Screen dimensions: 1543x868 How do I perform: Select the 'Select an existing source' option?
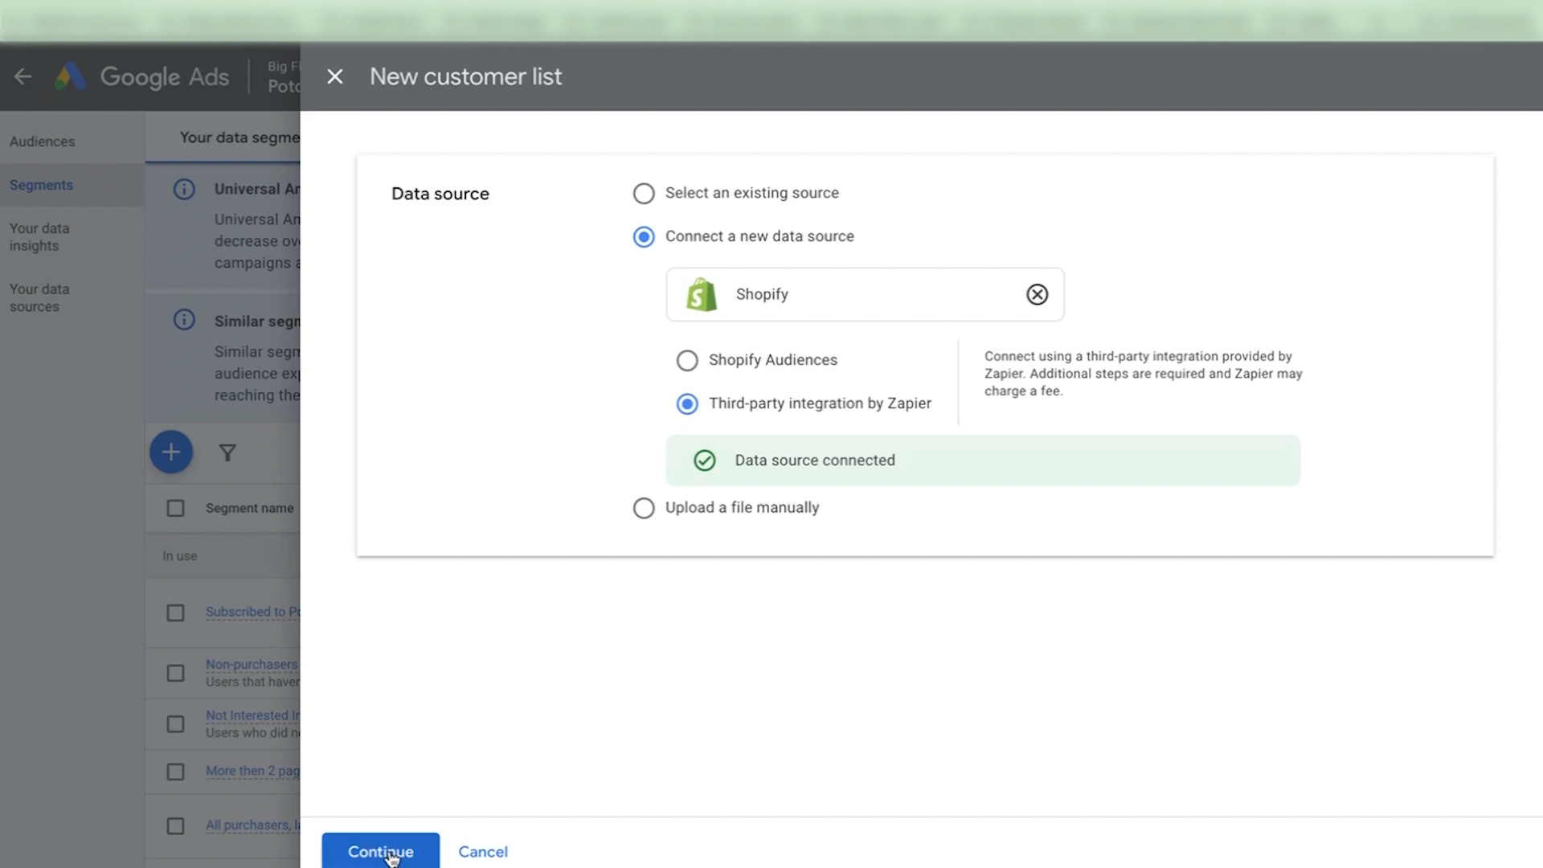coord(644,194)
